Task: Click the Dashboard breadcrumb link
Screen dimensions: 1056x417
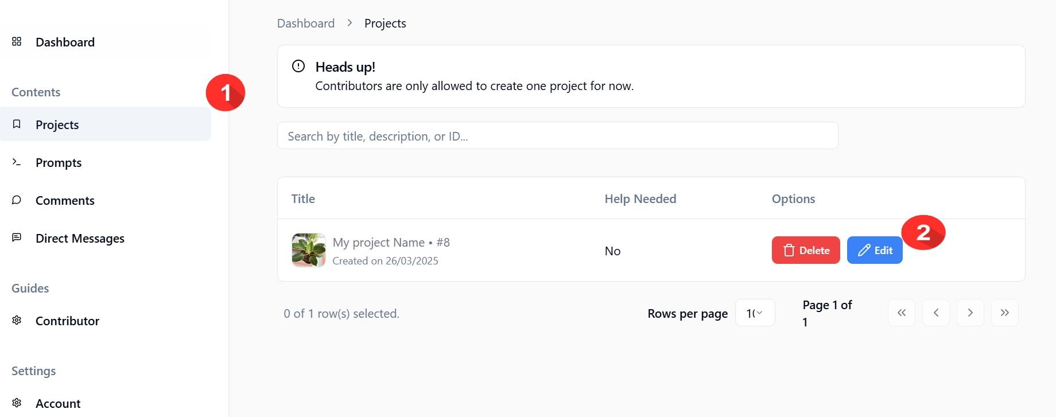Action: [x=306, y=23]
